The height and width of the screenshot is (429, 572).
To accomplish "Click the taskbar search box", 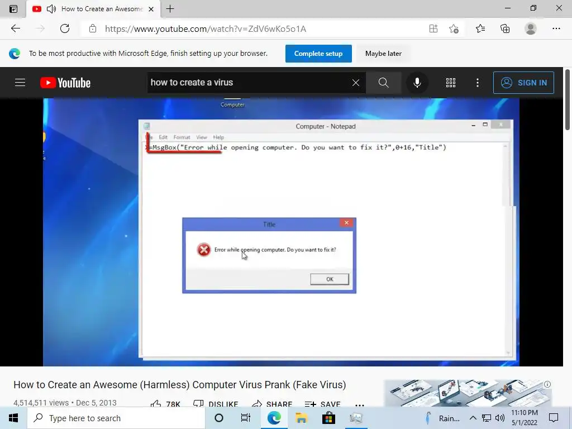I will point(116,418).
